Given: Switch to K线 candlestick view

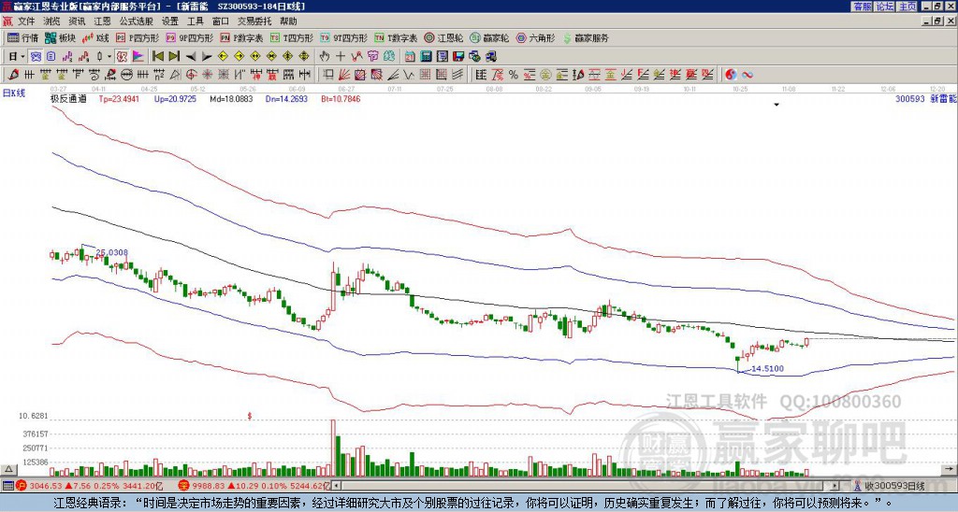Looking at the screenshot, I should [94, 37].
